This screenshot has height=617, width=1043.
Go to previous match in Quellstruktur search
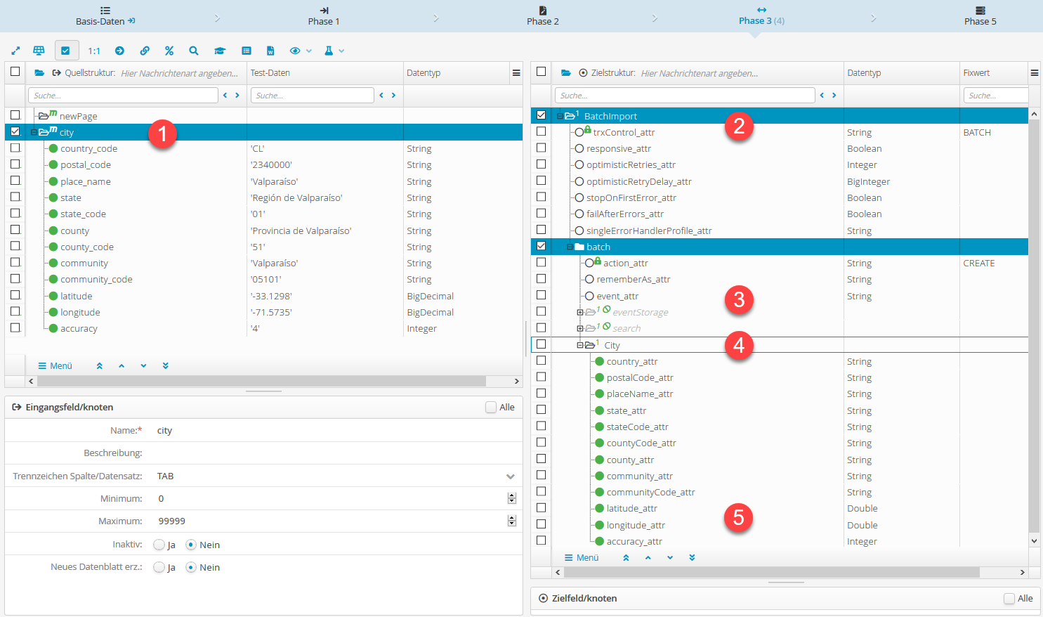(225, 95)
